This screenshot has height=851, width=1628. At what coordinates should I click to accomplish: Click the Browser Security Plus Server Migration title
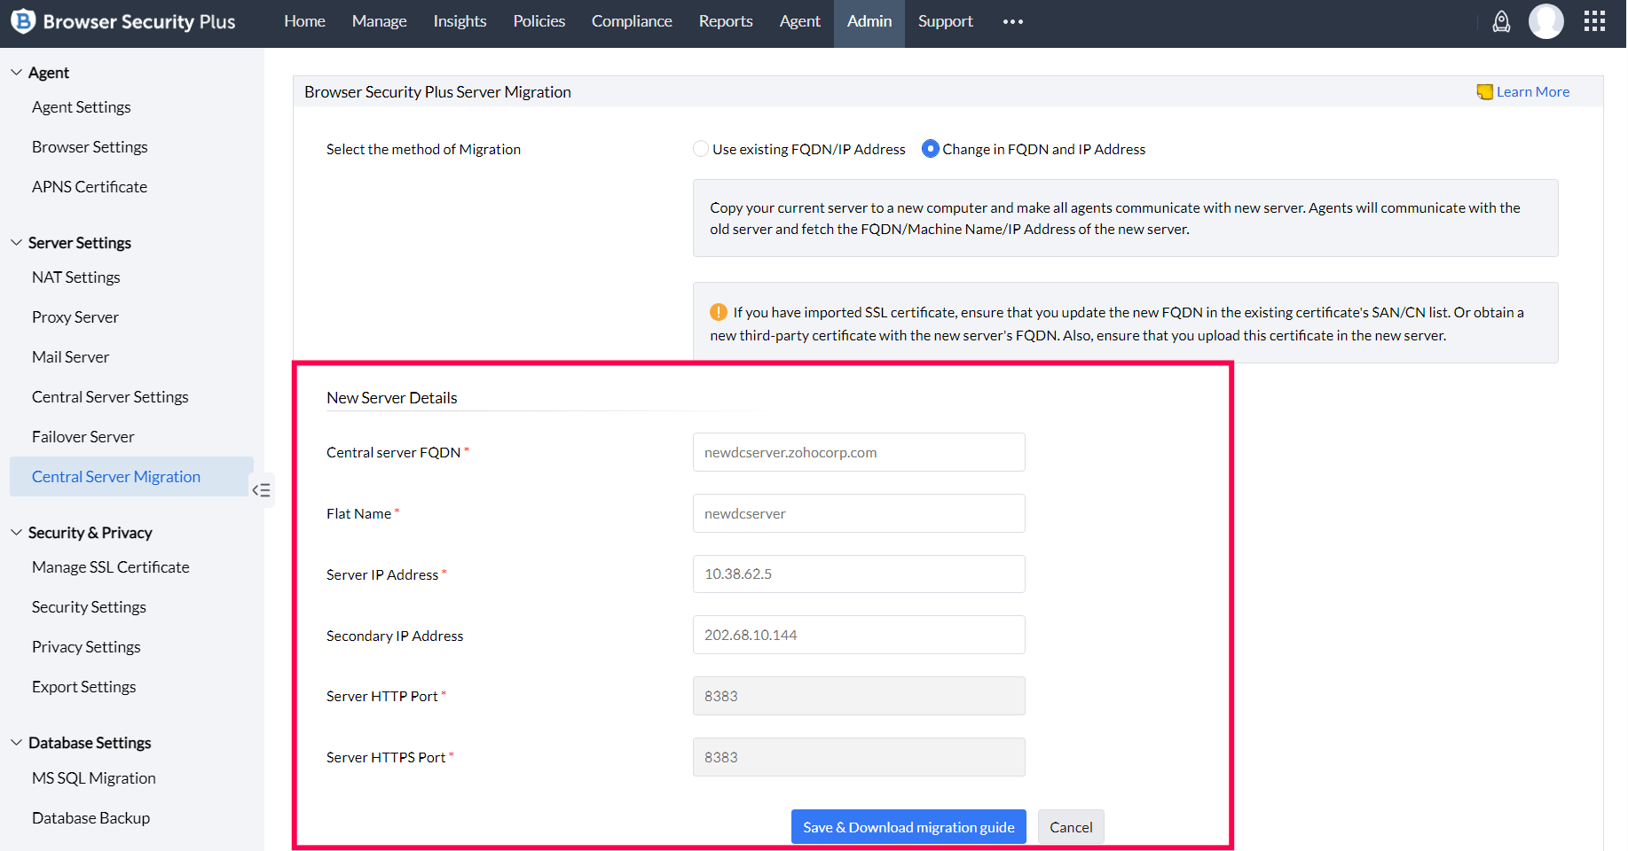tap(437, 92)
